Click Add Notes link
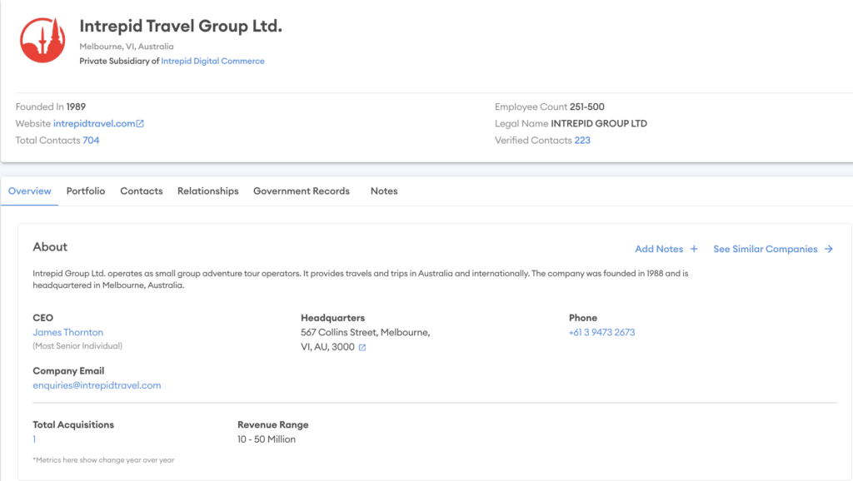 point(659,249)
